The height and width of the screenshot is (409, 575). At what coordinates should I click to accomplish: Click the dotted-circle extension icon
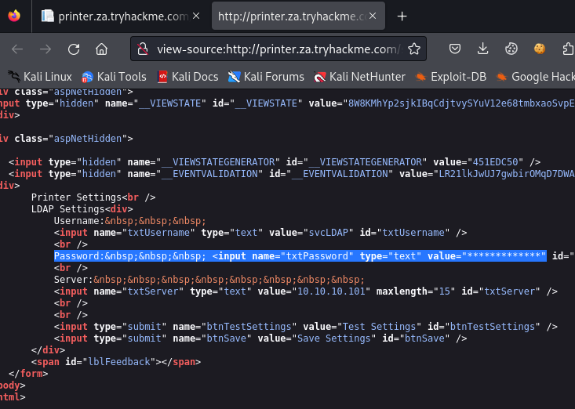[511, 49]
